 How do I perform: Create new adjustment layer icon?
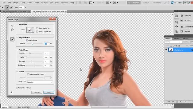(181, 101)
